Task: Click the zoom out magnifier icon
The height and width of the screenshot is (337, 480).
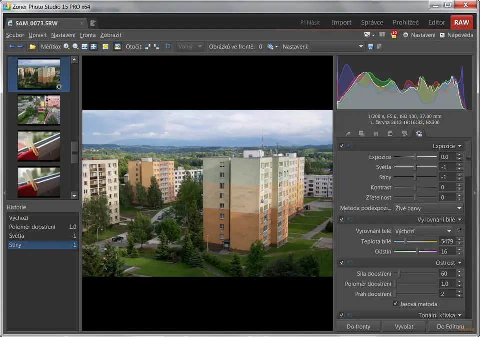Action: [x=75, y=46]
